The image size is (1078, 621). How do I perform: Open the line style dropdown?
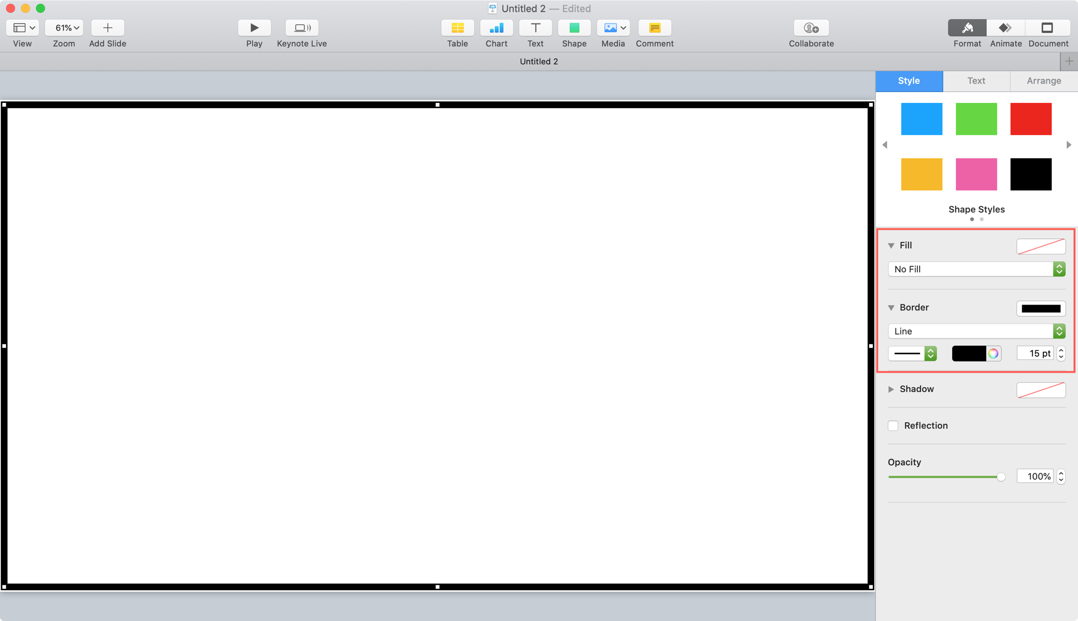(912, 353)
